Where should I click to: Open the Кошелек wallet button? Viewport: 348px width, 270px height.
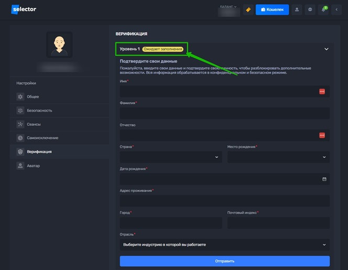coord(272,9)
